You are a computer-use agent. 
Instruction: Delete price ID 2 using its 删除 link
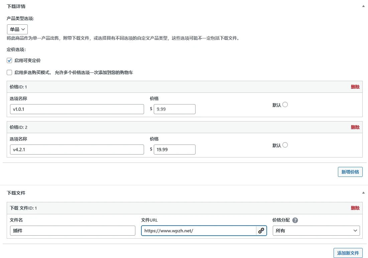[355, 127]
